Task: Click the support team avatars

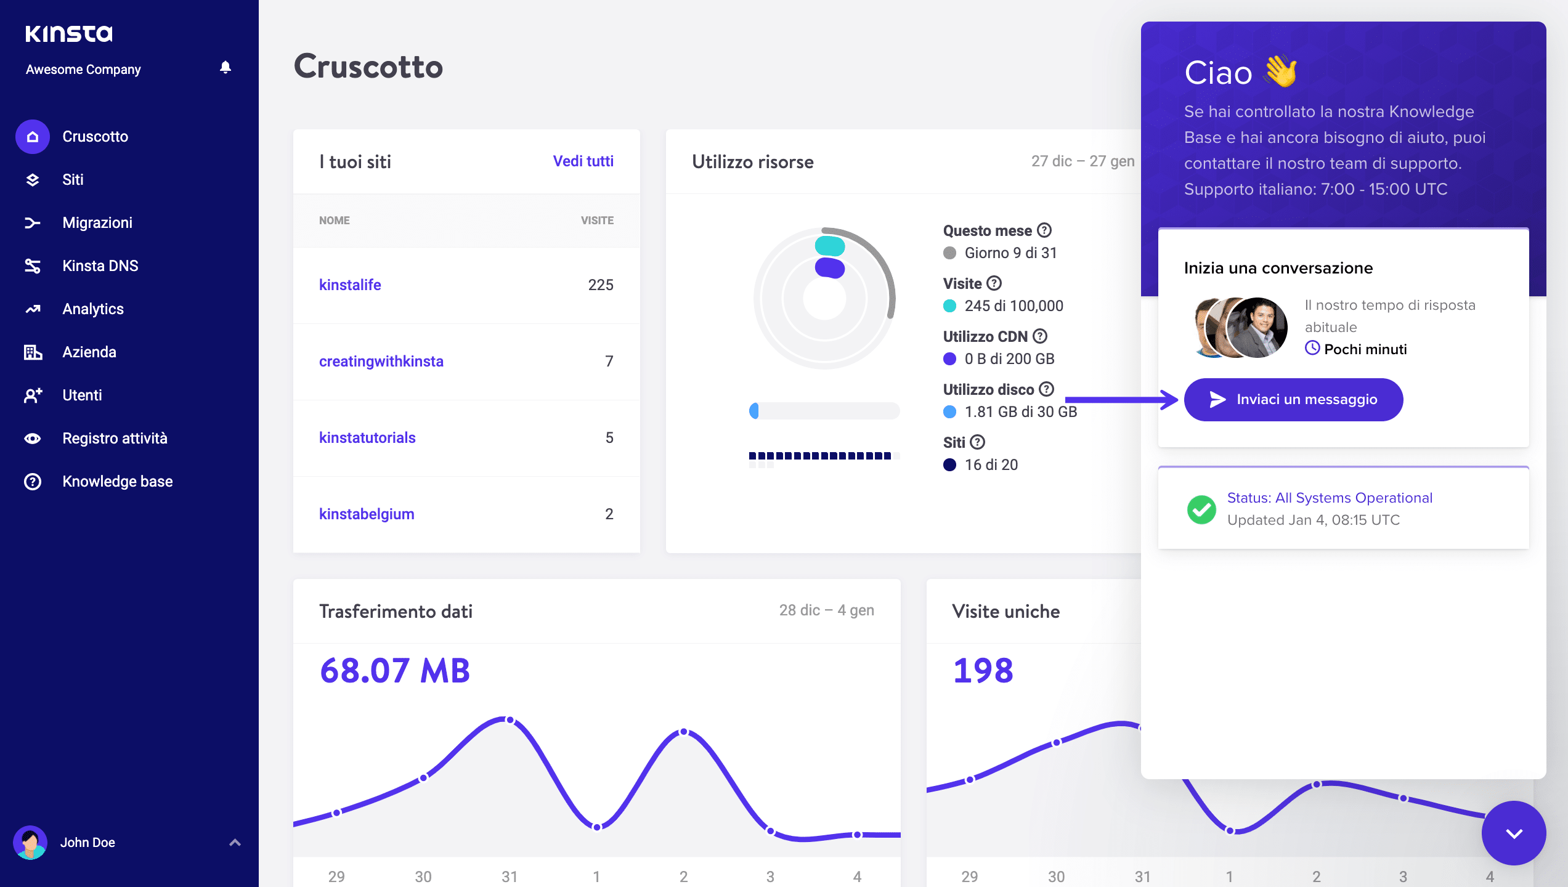Action: coord(1241,327)
